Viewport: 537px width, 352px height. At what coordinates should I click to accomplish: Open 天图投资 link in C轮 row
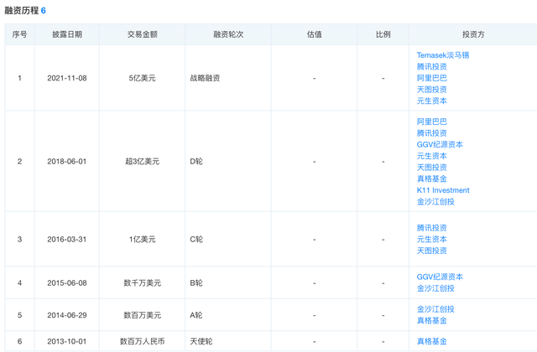coord(431,251)
